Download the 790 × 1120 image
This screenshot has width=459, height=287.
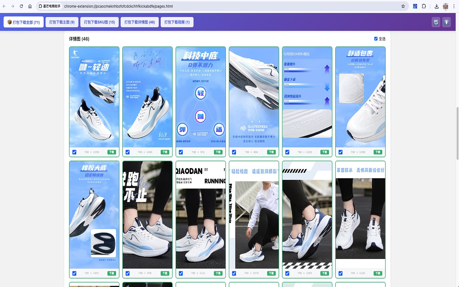coord(378,273)
